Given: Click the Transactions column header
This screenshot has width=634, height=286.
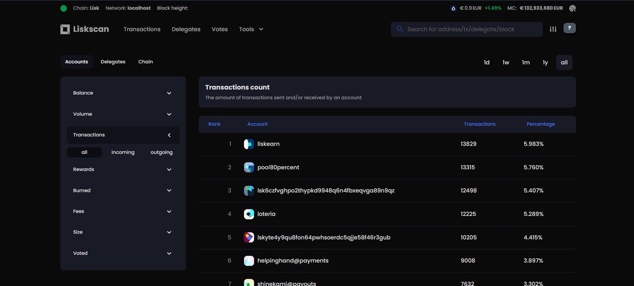Looking at the screenshot, I should coord(480,124).
